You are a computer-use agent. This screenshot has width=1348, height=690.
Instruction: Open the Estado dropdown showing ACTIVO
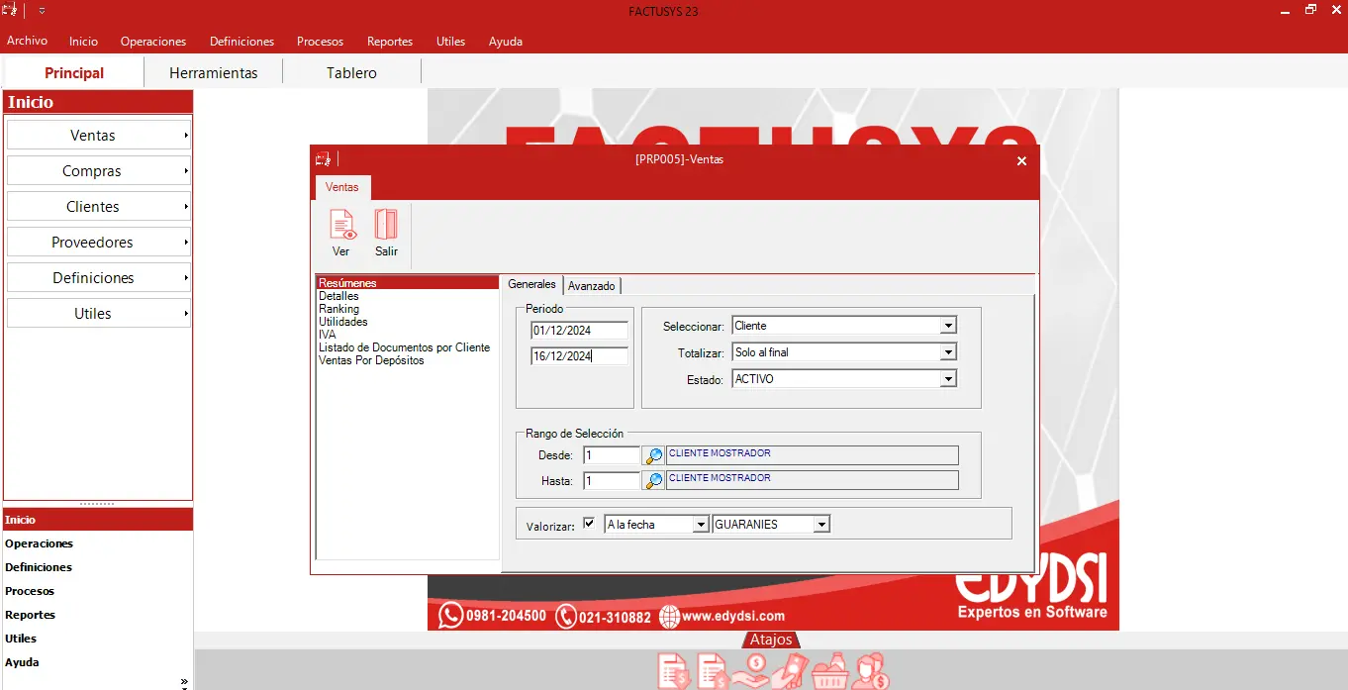948,379
